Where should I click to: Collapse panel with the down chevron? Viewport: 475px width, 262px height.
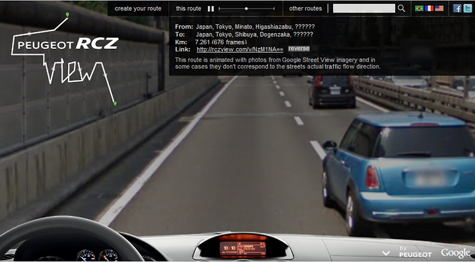[386, 253]
